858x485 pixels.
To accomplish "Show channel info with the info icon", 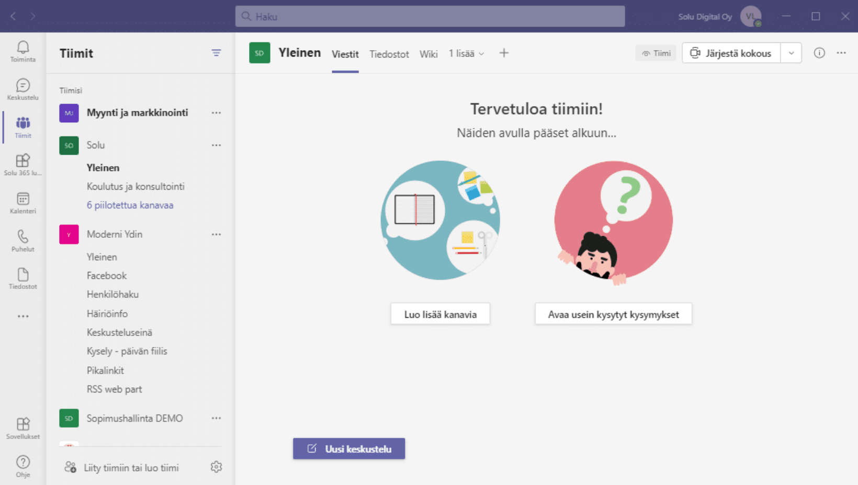I will [819, 53].
